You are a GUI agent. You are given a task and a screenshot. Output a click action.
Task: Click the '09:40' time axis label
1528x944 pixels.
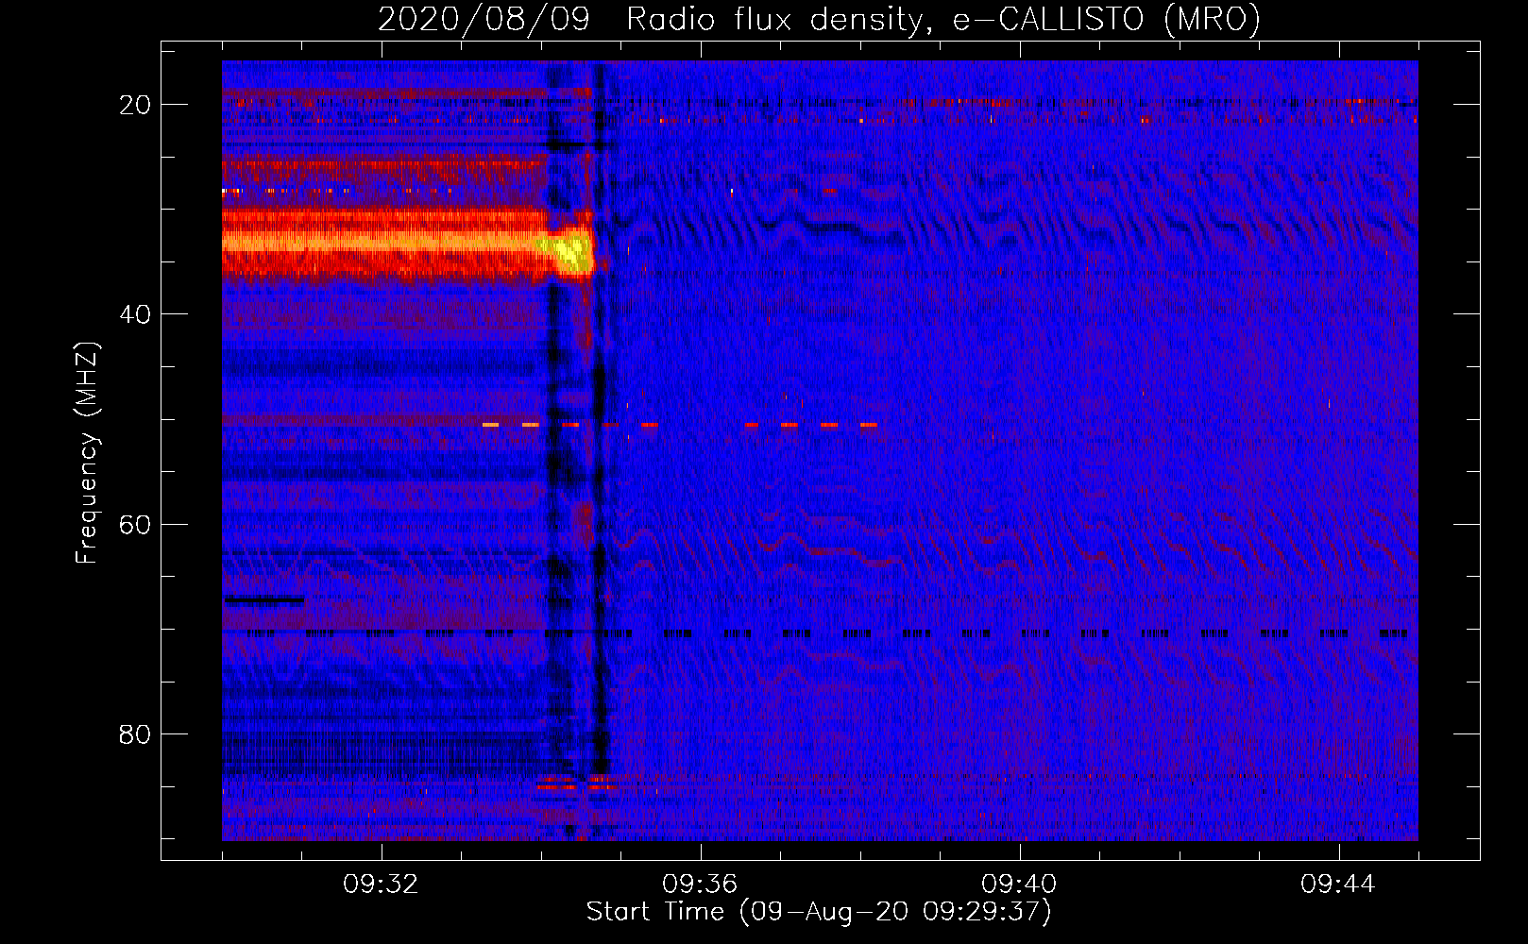(x=1019, y=885)
